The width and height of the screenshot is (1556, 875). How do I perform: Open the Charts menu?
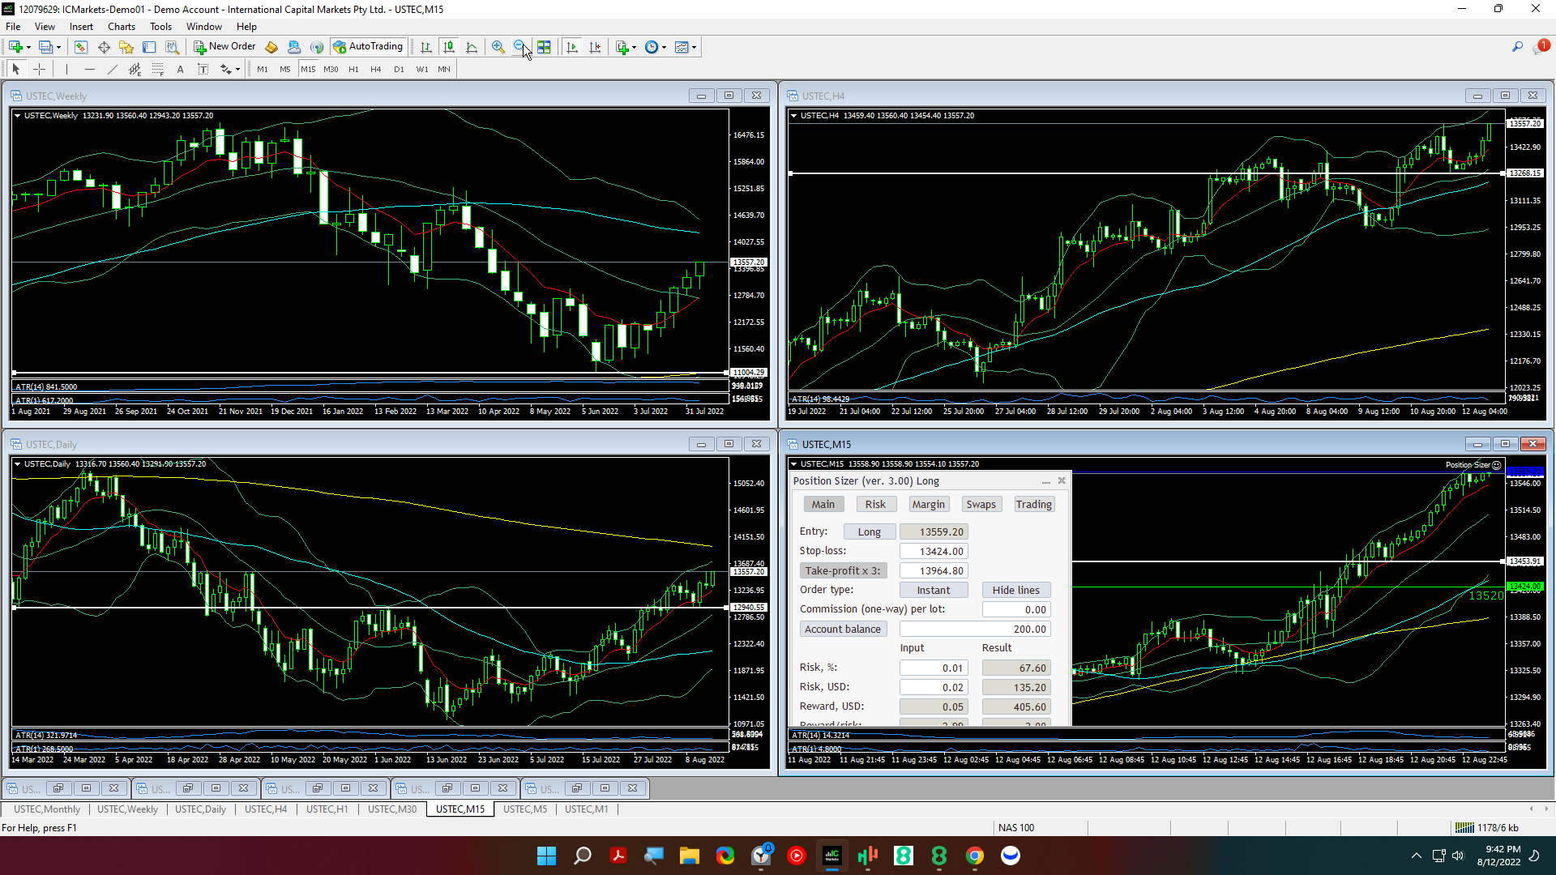[x=122, y=27]
